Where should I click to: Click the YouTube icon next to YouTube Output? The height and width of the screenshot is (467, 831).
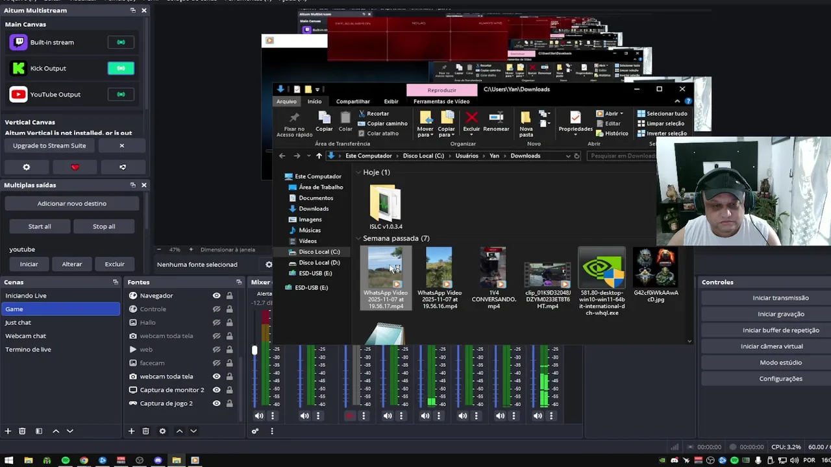(19, 94)
